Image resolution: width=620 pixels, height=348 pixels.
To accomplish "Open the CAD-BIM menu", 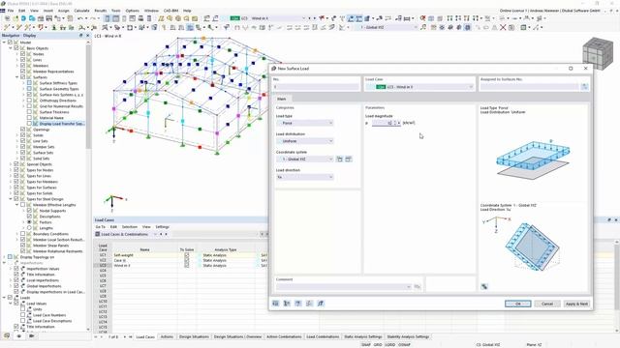I will [170, 11].
